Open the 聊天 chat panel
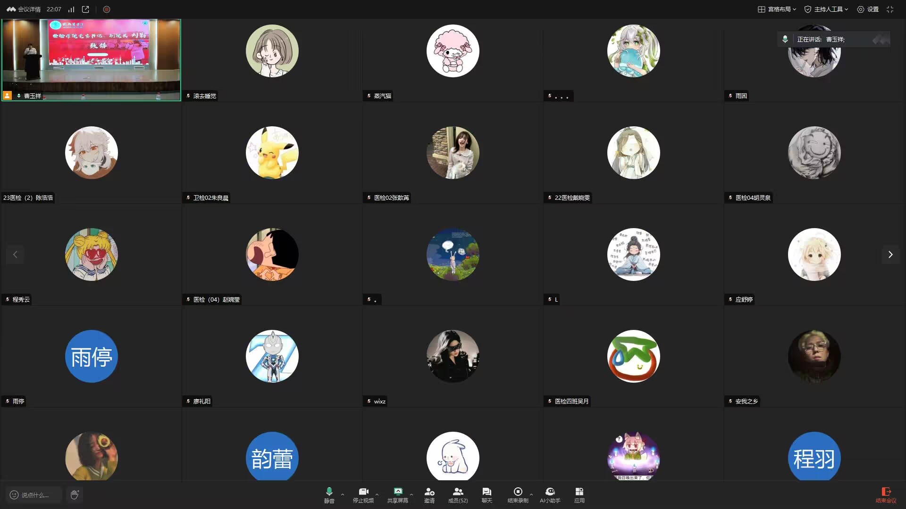The width and height of the screenshot is (906, 509). coord(487,494)
